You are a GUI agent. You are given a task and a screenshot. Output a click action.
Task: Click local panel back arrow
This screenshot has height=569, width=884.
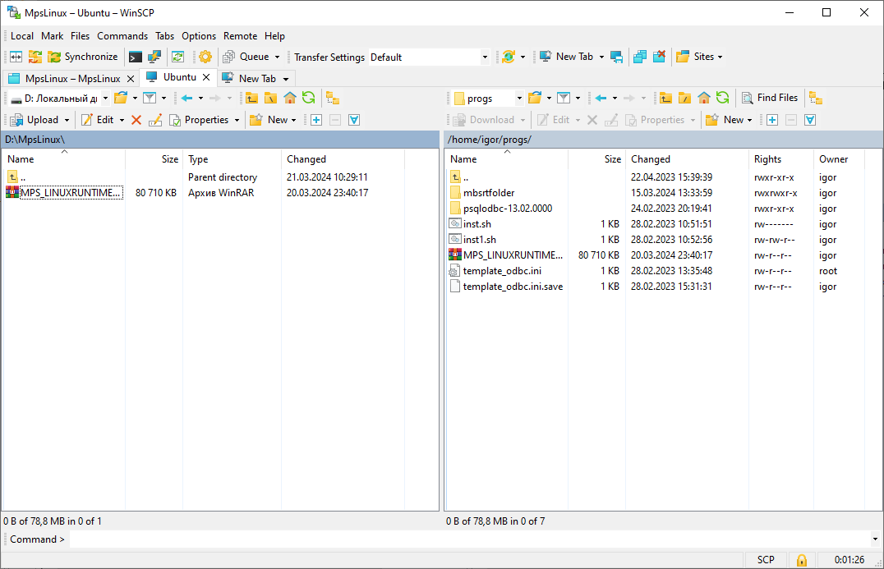186,98
